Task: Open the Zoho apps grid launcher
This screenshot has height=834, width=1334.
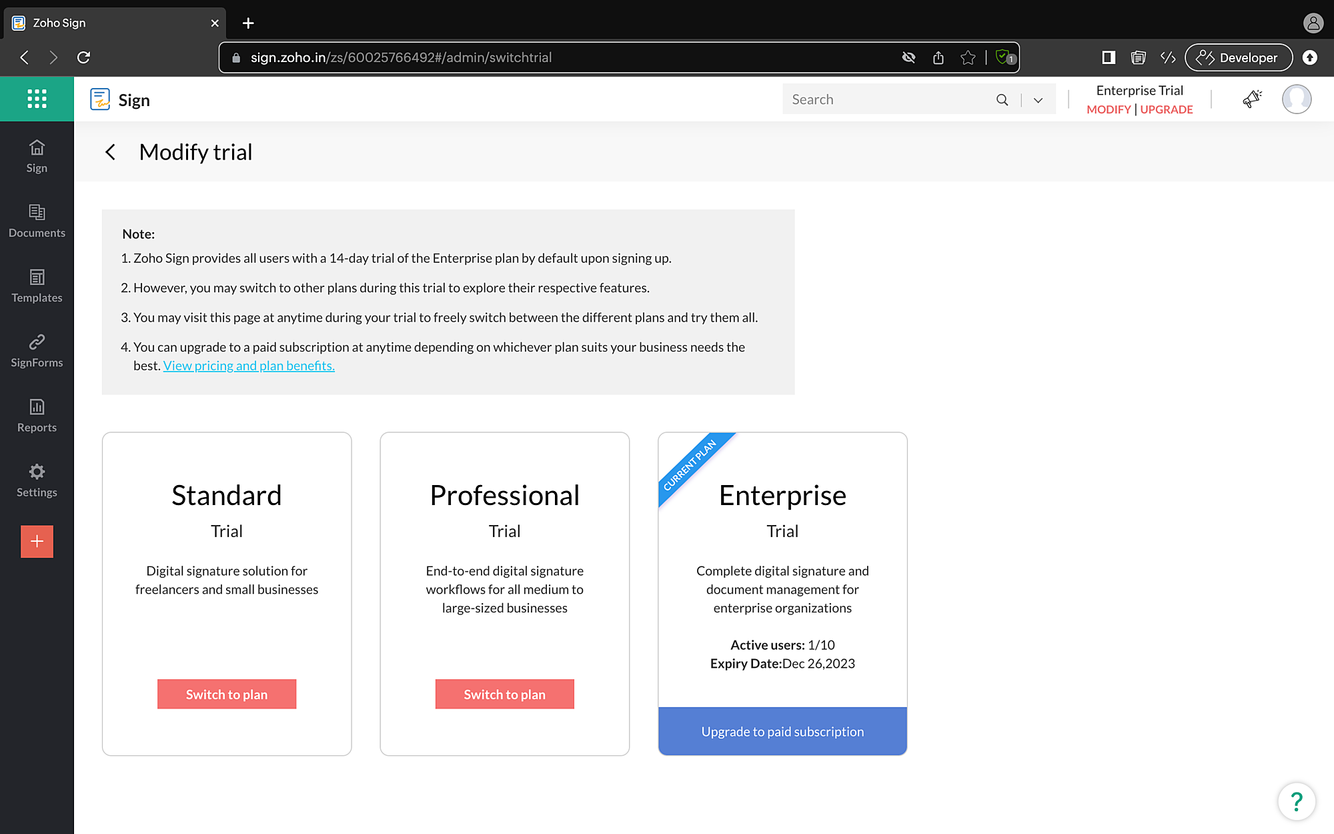Action: pyautogui.click(x=37, y=99)
